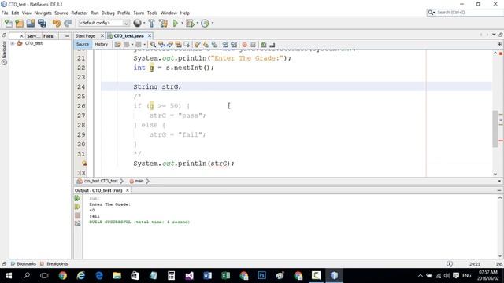The width and height of the screenshot is (504, 283).
Task: Open the configuration combo box default config
Action: coord(104,23)
